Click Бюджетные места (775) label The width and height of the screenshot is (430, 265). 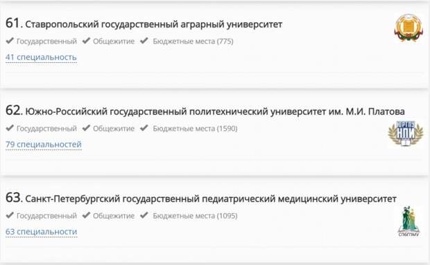[x=193, y=42]
